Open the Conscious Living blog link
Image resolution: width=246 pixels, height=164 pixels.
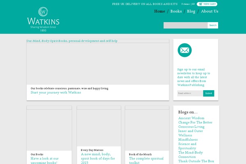pos(191,127)
